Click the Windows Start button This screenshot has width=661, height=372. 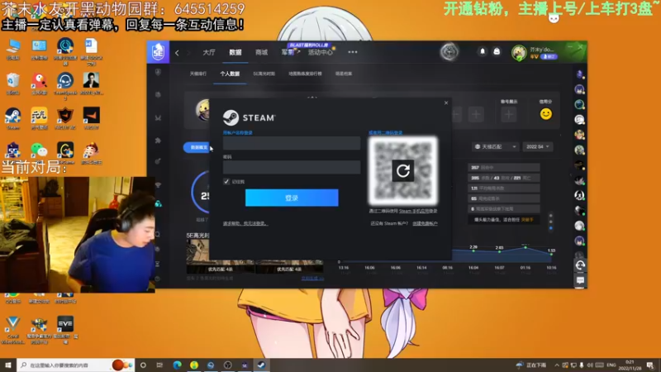coord(8,365)
